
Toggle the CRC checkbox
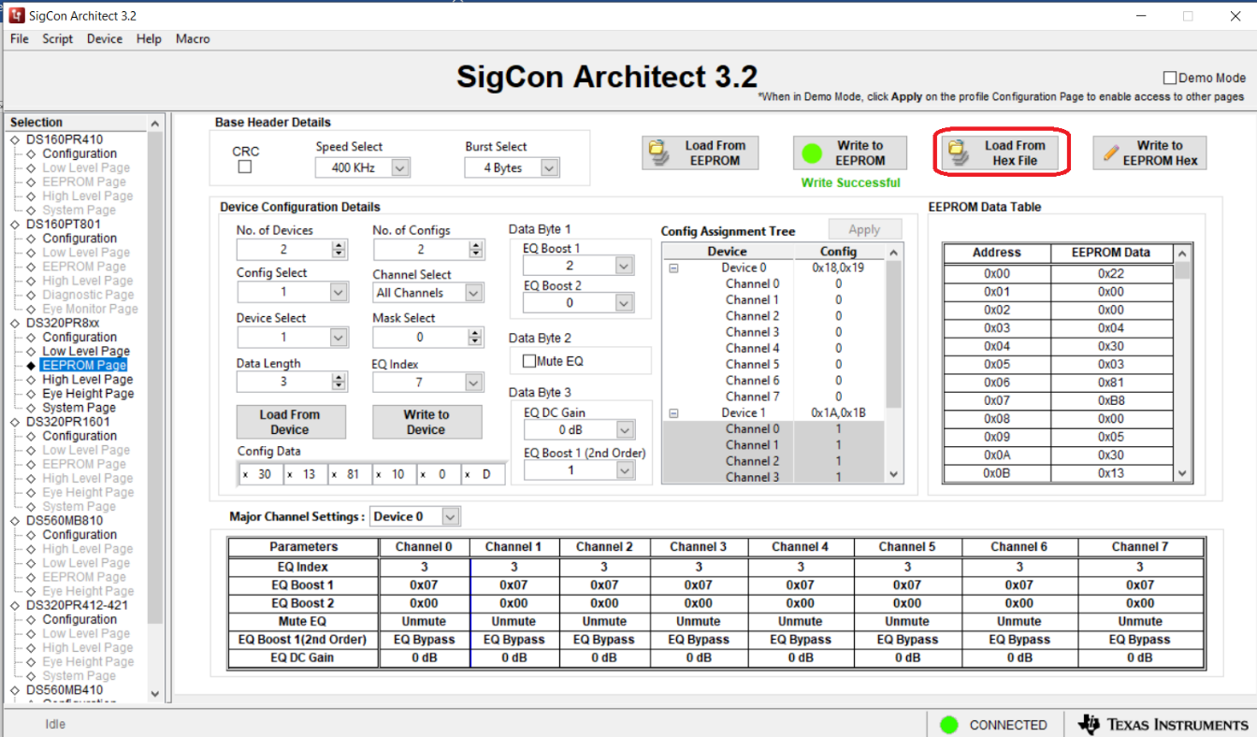pos(245,167)
